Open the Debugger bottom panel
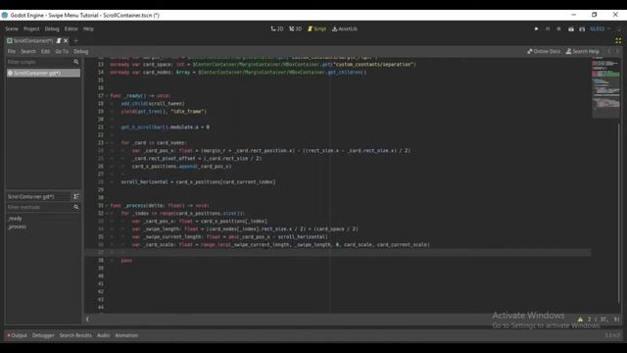The height and width of the screenshot is (353, 627). point(43,335)
